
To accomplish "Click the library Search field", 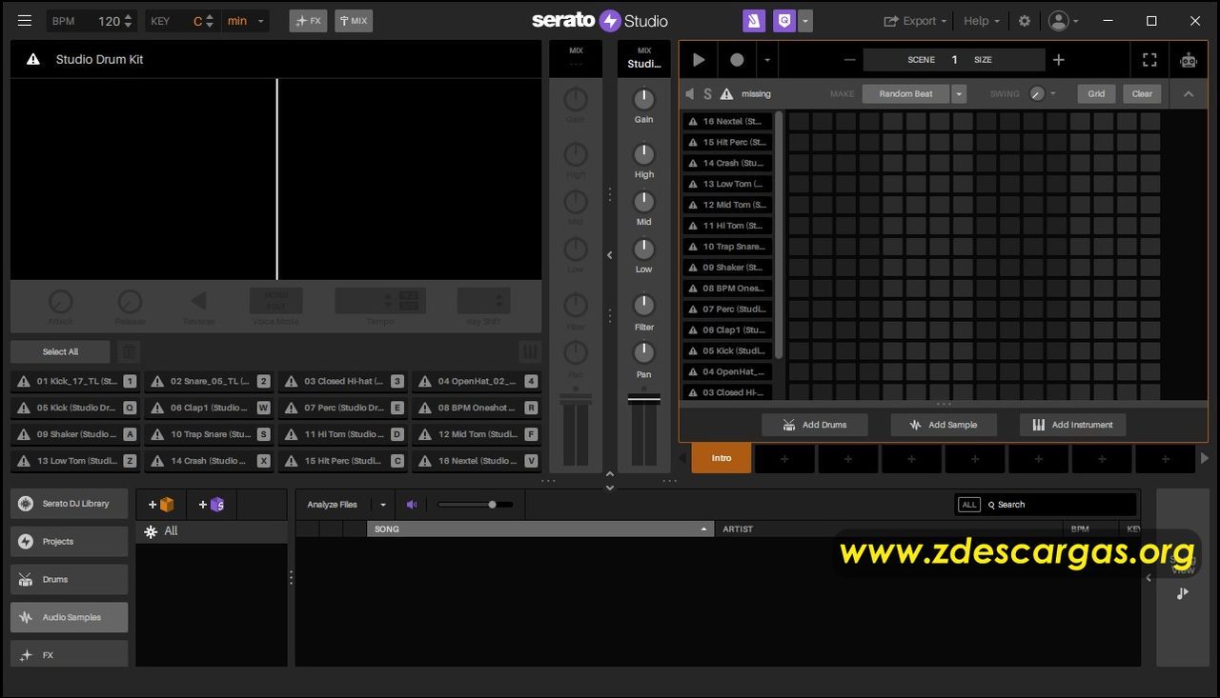I will click(1060, 505).
